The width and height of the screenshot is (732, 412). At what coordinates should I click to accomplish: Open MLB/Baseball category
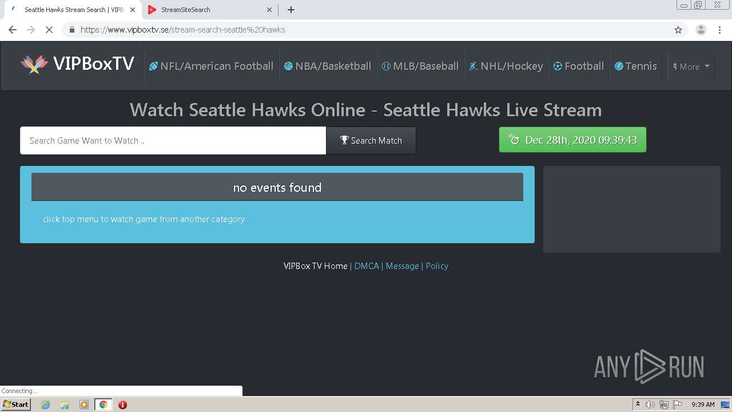[x=420, y=66]
